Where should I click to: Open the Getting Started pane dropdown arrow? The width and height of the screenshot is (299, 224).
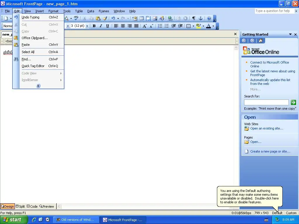click(290, 34)
